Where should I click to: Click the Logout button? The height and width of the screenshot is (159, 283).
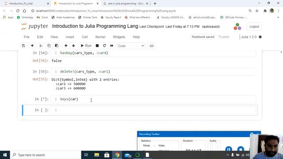[254, 26]
